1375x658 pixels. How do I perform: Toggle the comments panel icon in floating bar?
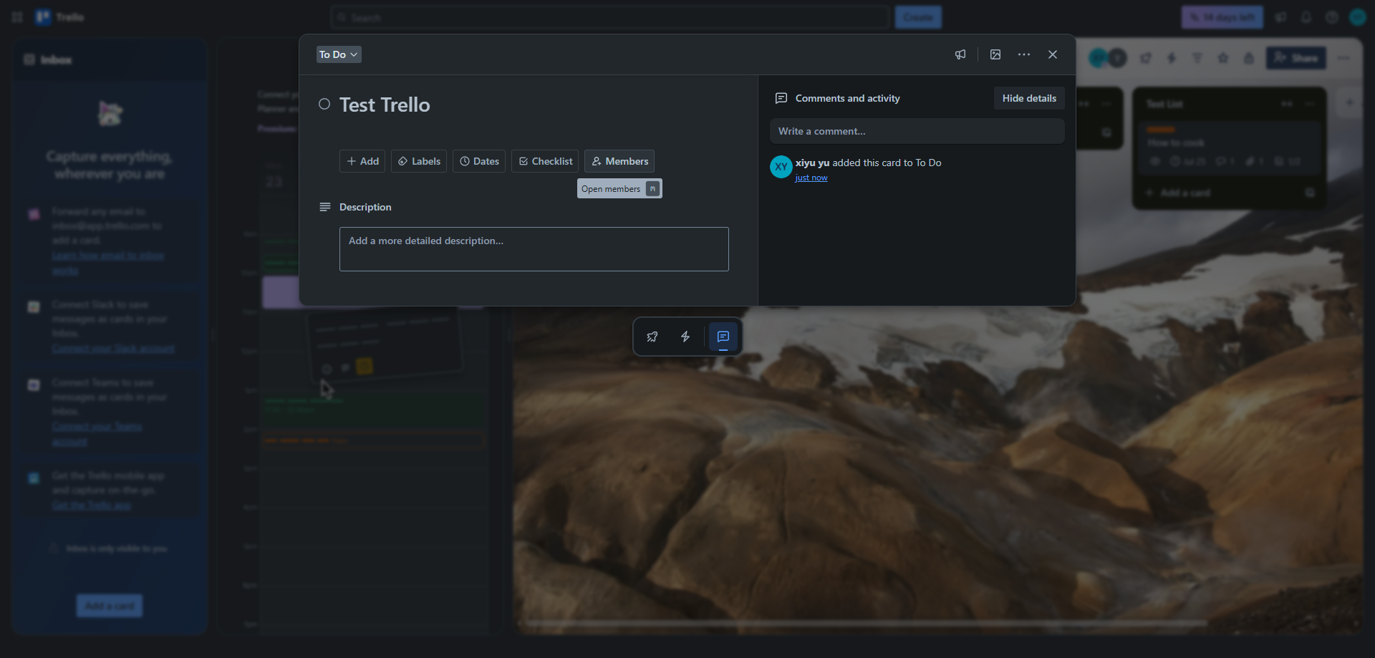click(x=723, y=337)
